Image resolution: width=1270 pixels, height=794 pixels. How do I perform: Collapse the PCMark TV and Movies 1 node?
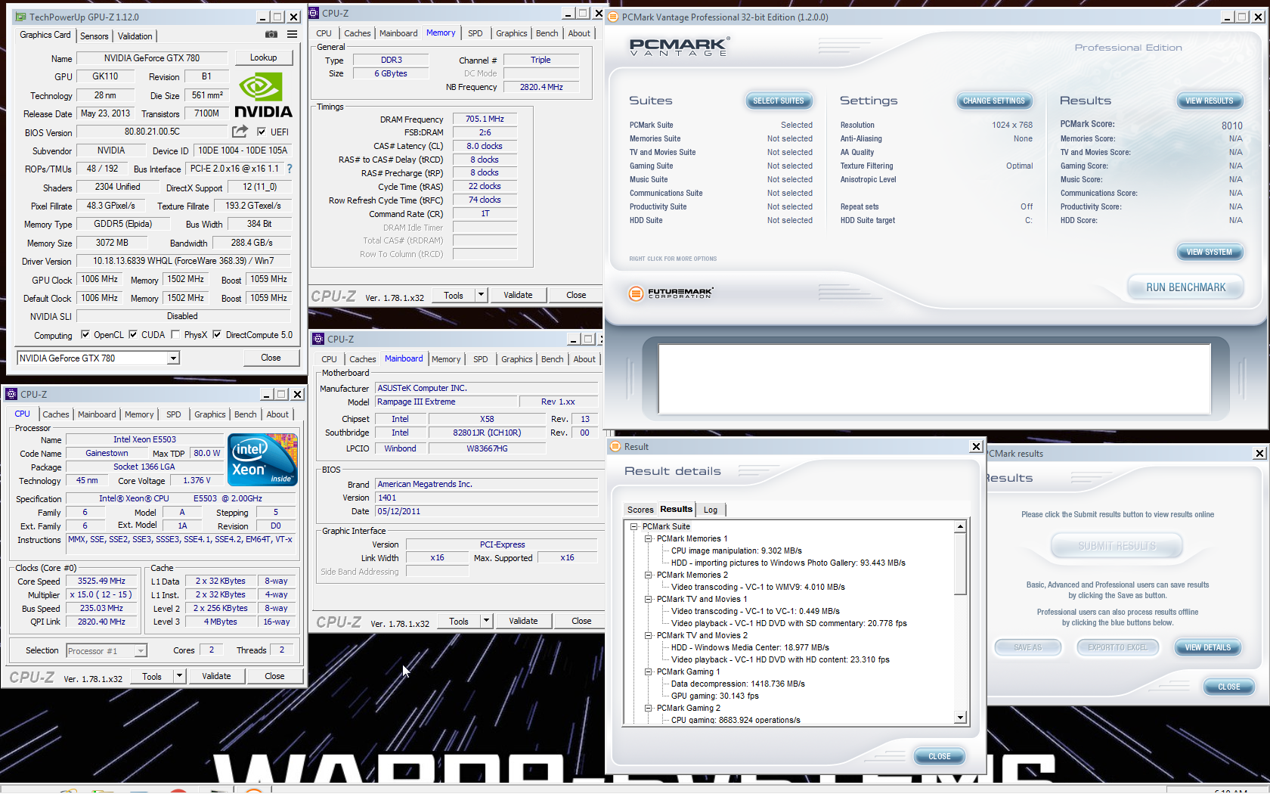point(648,599)
